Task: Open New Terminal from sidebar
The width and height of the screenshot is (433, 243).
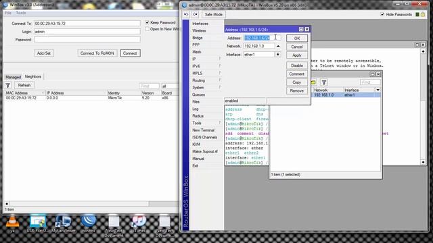Action: (x=203, y=130)
